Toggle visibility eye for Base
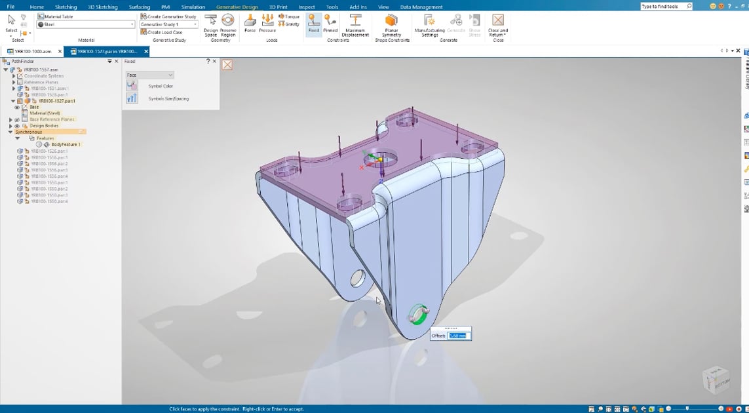This screenshot has height=413, width=749. pyautogui.click(x=18, y=108)
